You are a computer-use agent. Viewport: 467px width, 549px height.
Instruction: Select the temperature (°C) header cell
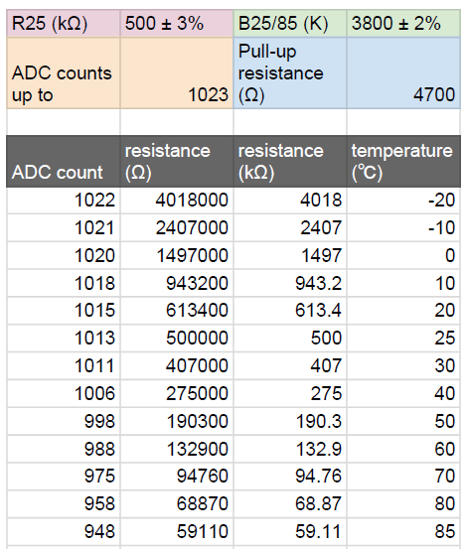tap(403, 161)
